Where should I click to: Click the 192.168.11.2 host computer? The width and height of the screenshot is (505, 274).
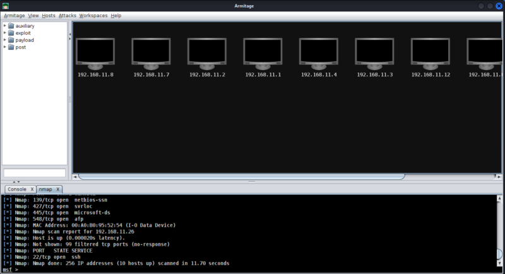click(207, 53)
